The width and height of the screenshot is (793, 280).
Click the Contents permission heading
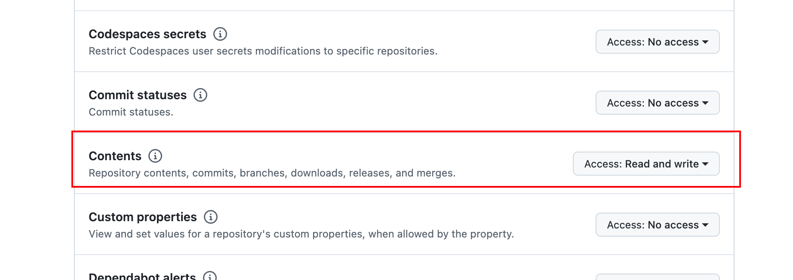[115, 156]
